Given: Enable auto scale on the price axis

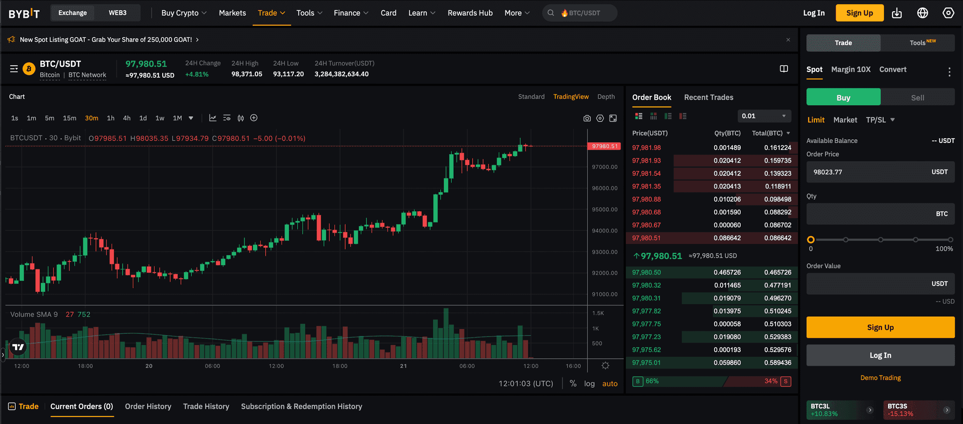Looking at the screenshot, I should (609, 384).
